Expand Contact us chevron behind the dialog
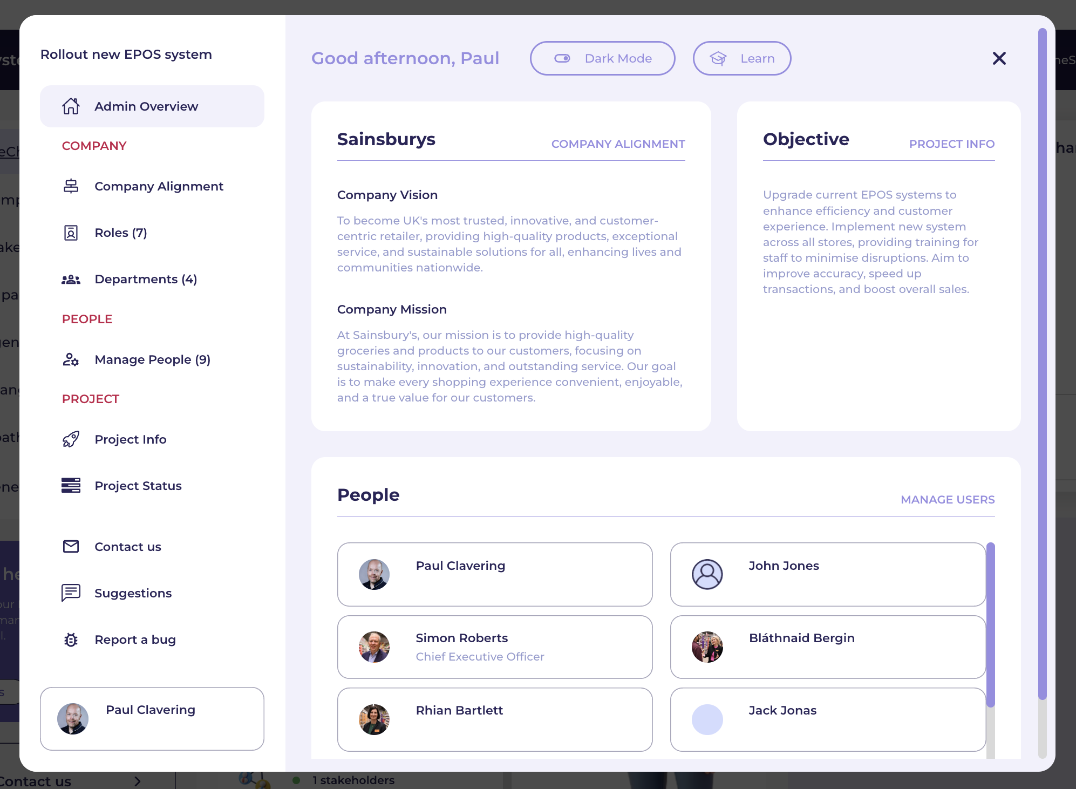The width and height of the screenshot is (1076, 789). click(137, 781)
